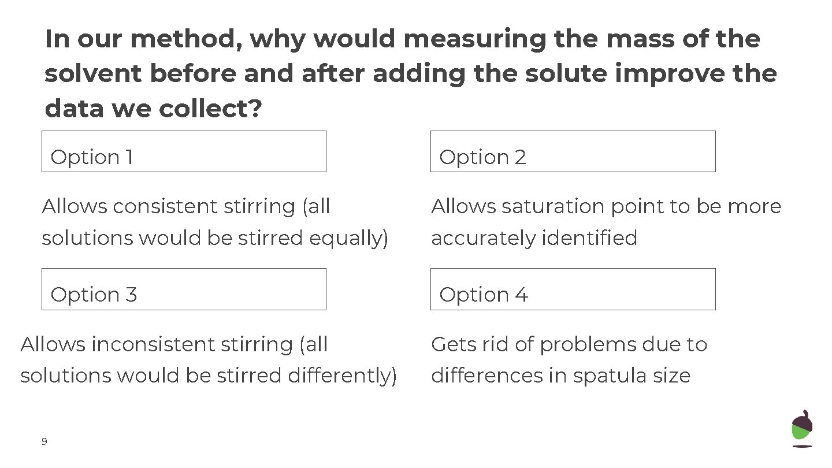Click the "Allows inconsistent stirring (all" text line

[174, 344]
